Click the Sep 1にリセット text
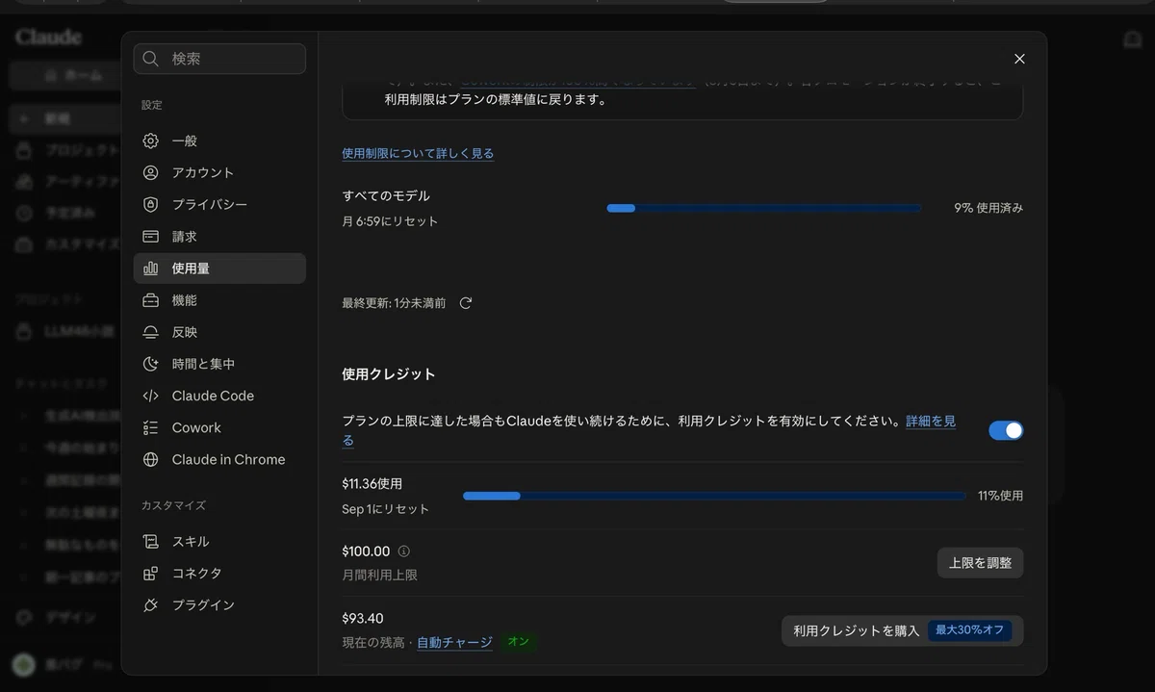This screenshot has height=692, width=1155. click(385, 509)
